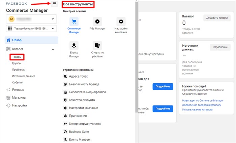Open Безопасность бренда tool link

point(84,84)
